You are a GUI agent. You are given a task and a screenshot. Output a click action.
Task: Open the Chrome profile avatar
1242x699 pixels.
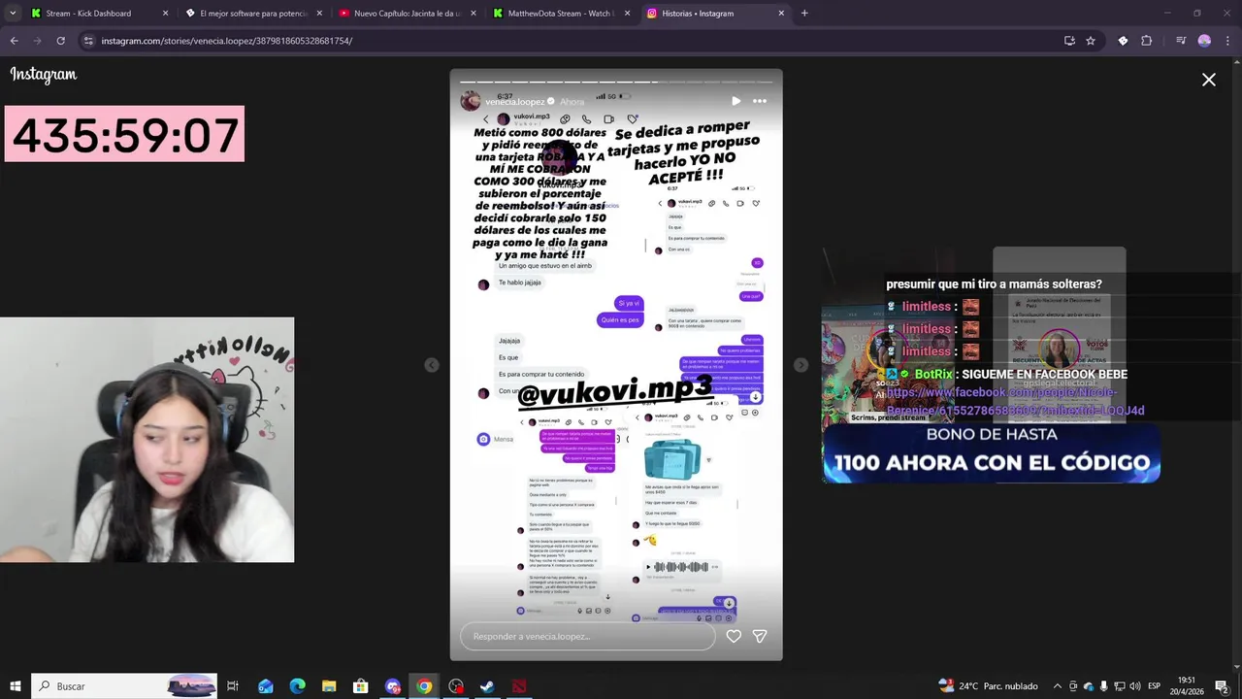[1204, 41]
